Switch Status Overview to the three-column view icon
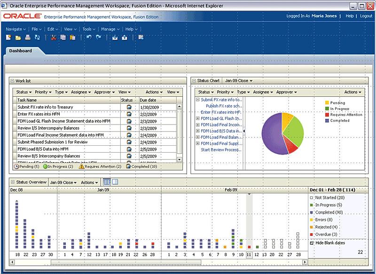Viewport: 376px width, 274px height. 107,182
